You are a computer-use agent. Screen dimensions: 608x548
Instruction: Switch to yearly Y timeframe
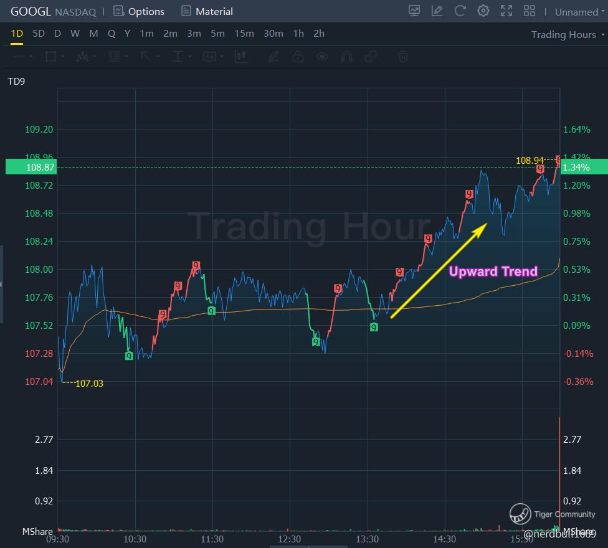coord(127,34)
